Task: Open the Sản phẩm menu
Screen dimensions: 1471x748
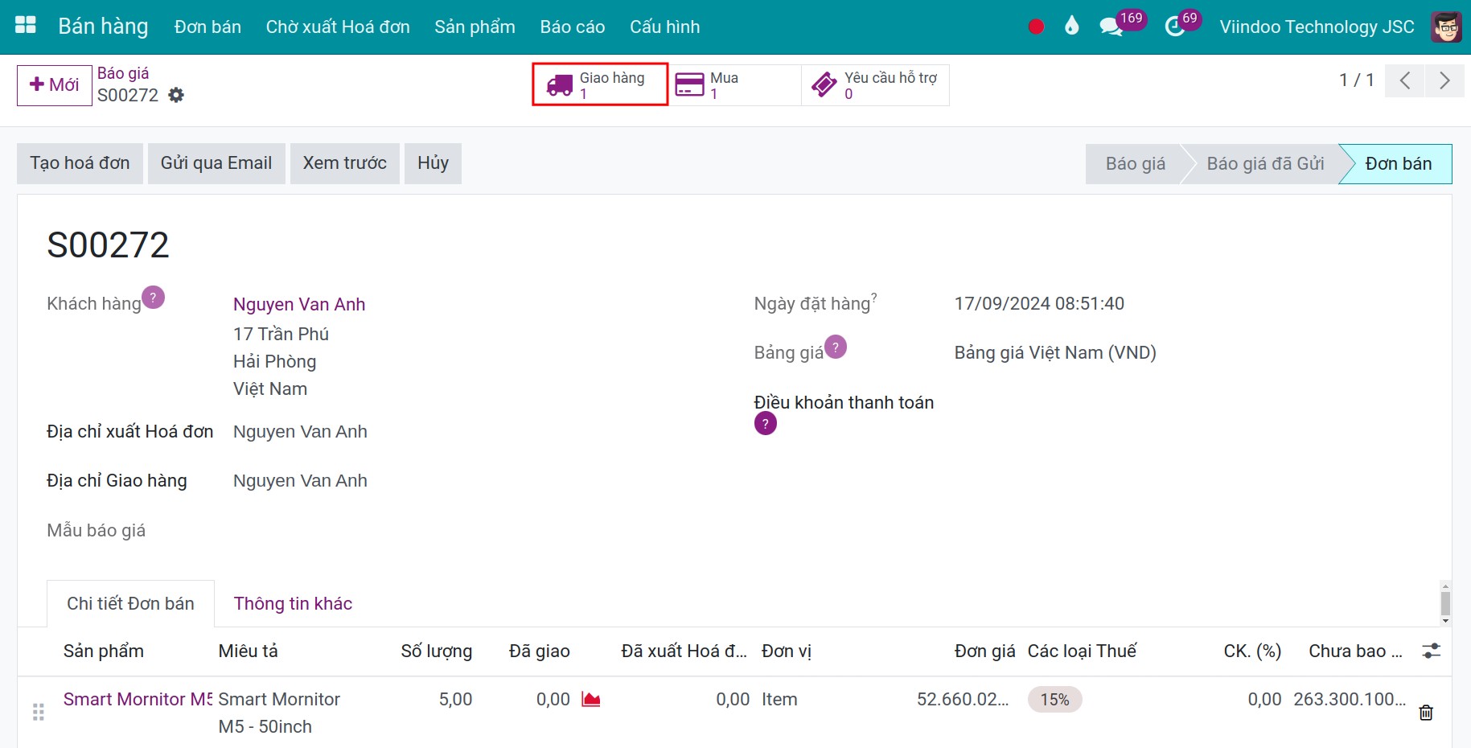Action: click(475, 27)
